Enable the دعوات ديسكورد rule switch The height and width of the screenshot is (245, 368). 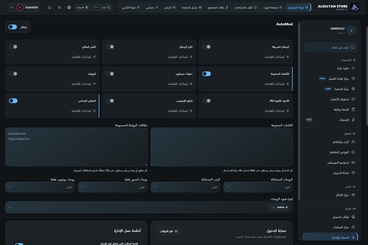[110, 74]
